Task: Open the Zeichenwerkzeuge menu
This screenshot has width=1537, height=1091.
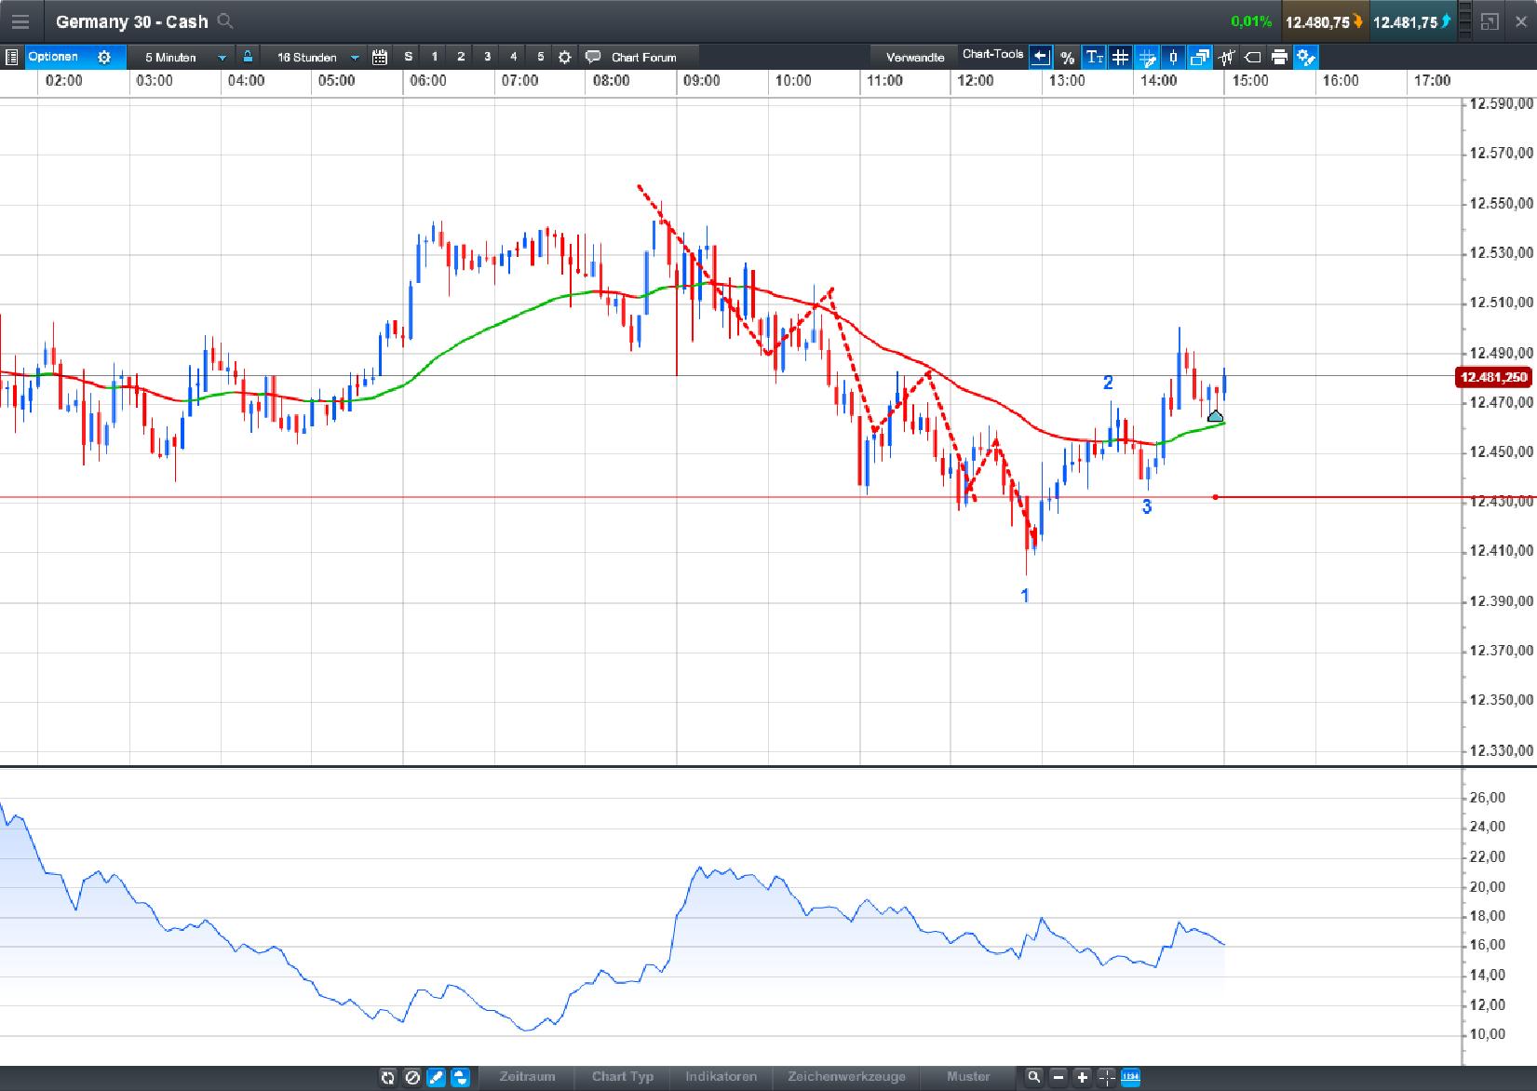Action: click(x=845, y=1076)
